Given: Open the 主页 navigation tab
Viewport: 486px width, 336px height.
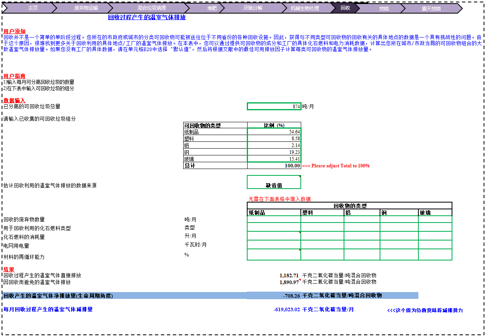Looking at the screenshot, I should [x=33, y=8].
